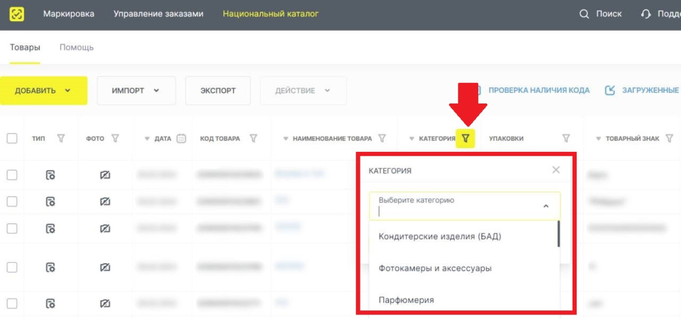Screen dimensions: 681x319
Task: Open the Категория column filter icon
Action: pyautogui.click(x=465, y=139)
